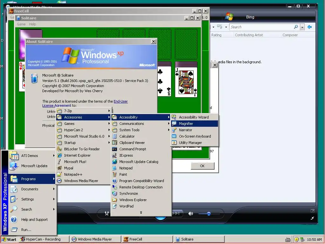Open the Settings submenu in Start menu
Viewport: 325px width, 244px height.
point(32,199)
